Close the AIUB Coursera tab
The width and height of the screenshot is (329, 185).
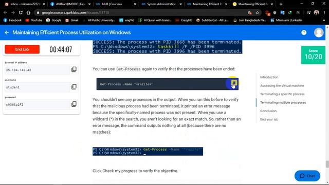pyautogui.click(x=135, y=4)
